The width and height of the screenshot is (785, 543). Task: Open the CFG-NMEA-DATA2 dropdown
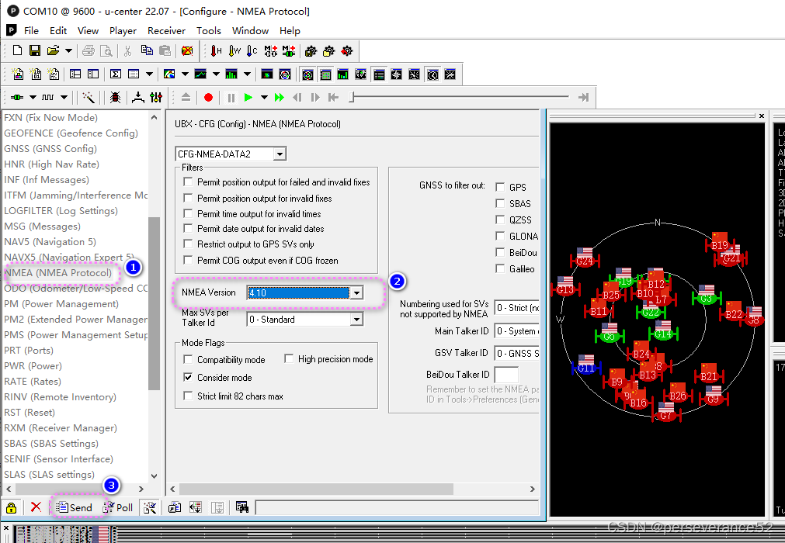point(280,154)
